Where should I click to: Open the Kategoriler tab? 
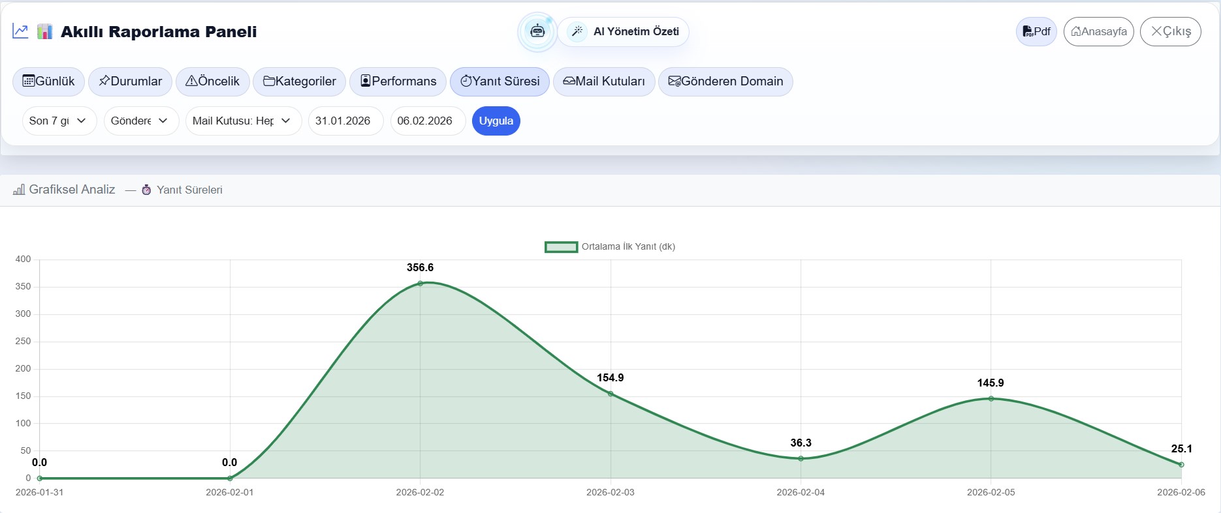click(x=299, y=81)
